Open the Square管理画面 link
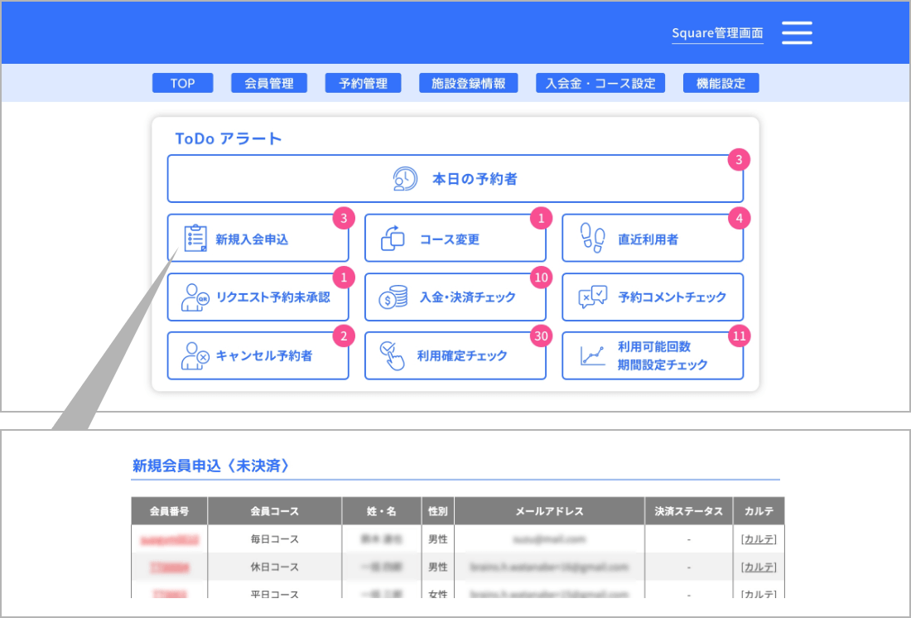 point(717,34)
